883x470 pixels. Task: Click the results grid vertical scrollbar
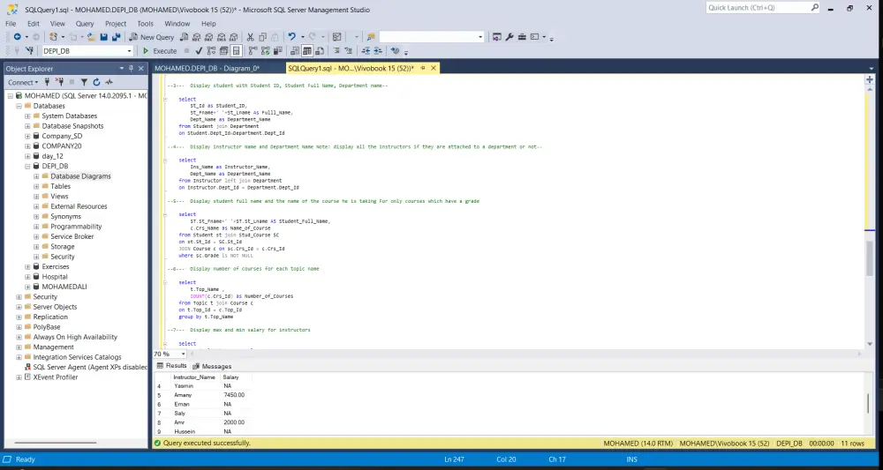(x=868, y=402)
